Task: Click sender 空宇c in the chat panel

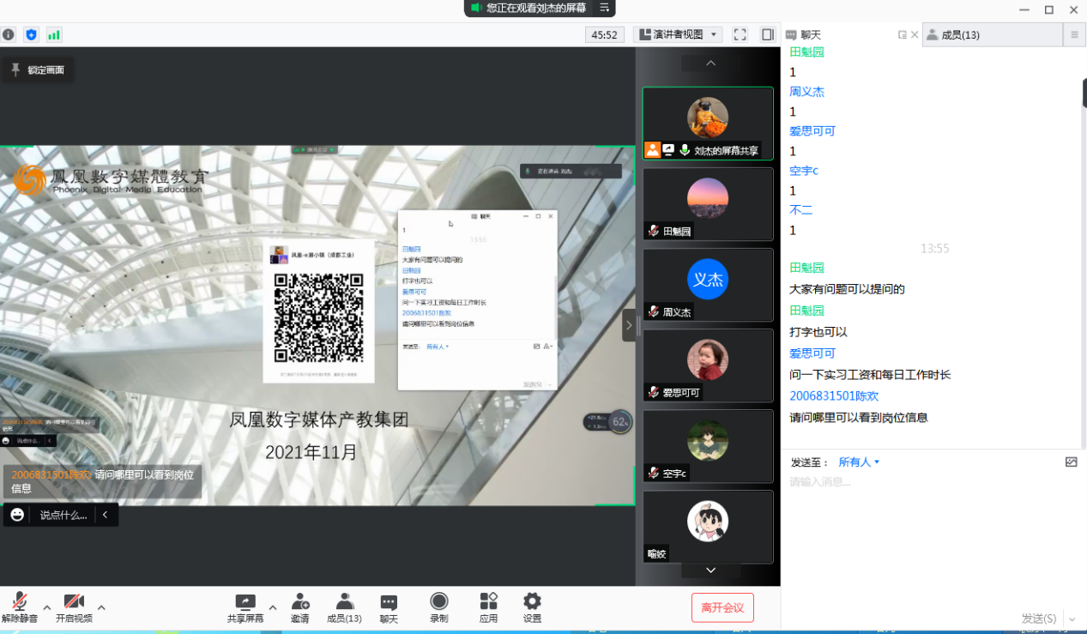Action: [x=804, y=171]
